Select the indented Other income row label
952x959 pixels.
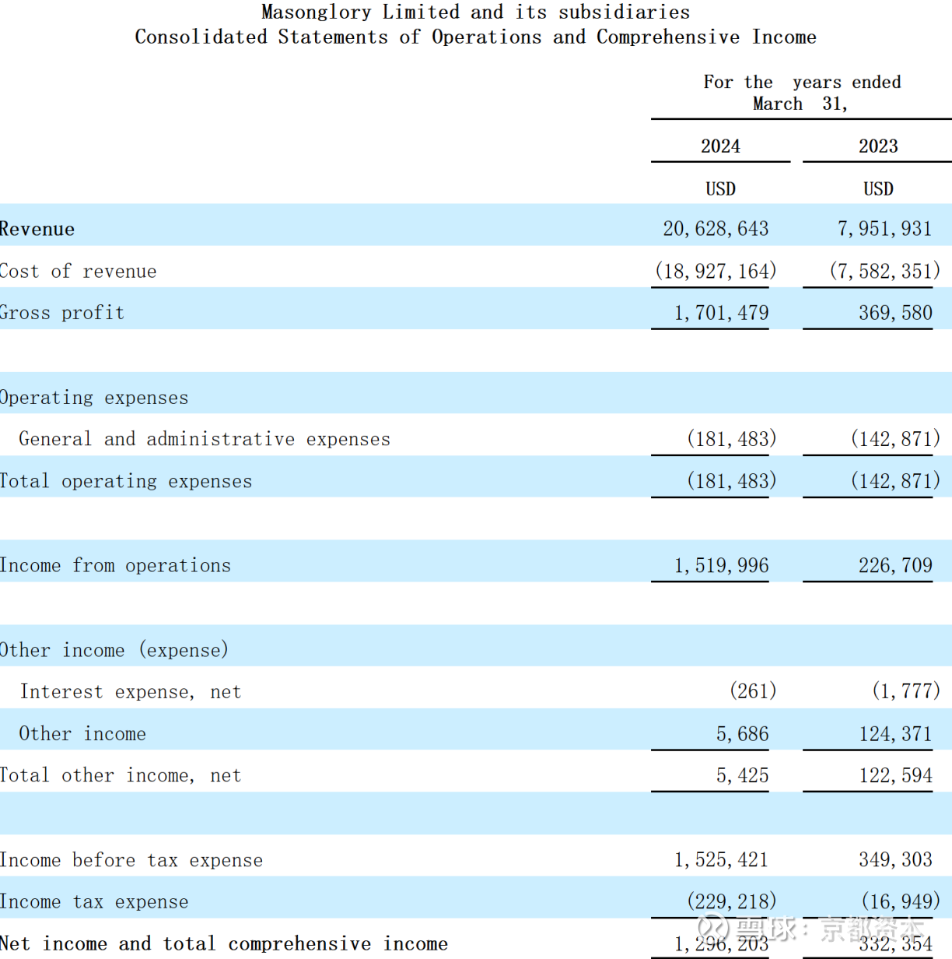click(x=82, y=734)
